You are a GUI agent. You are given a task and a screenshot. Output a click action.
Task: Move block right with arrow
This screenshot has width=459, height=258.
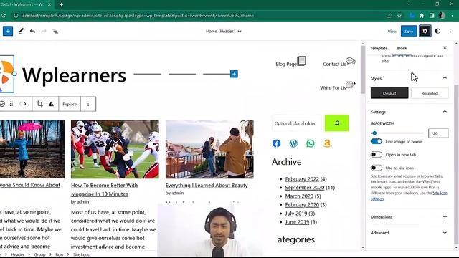pyautogui.click(x=25, y=104)
